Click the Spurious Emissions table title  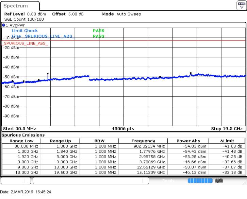[23, 135]
